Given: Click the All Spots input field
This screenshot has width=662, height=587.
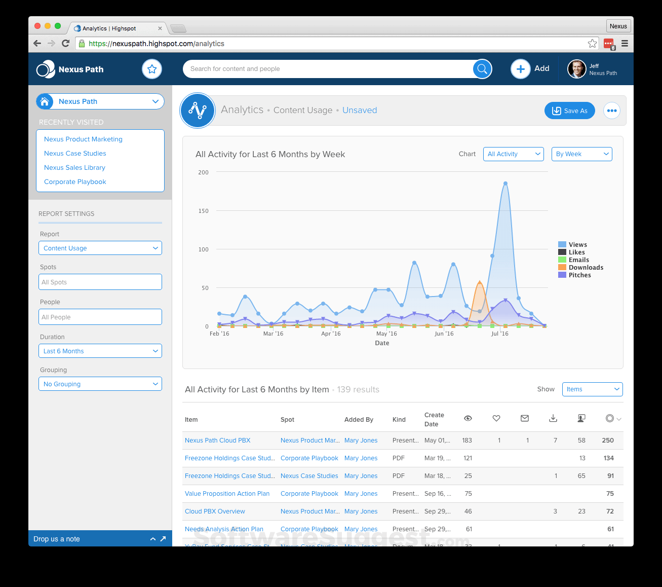Looking at the screenshot, I should (100, 282).
